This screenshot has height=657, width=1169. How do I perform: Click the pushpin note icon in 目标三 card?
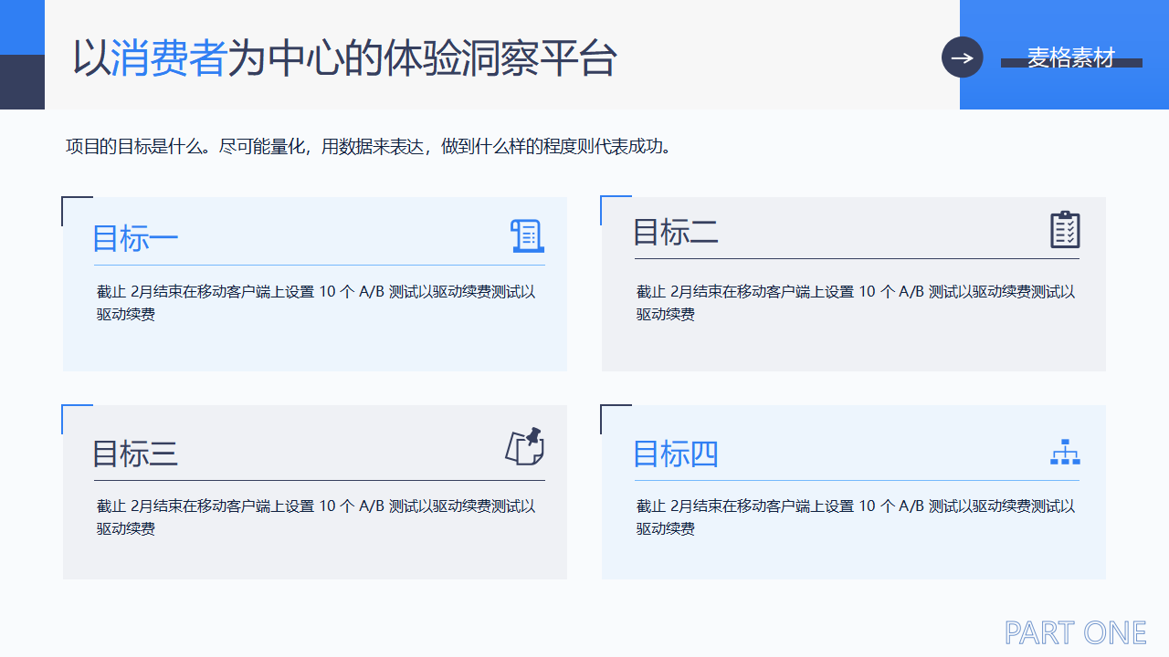(525, 446)
